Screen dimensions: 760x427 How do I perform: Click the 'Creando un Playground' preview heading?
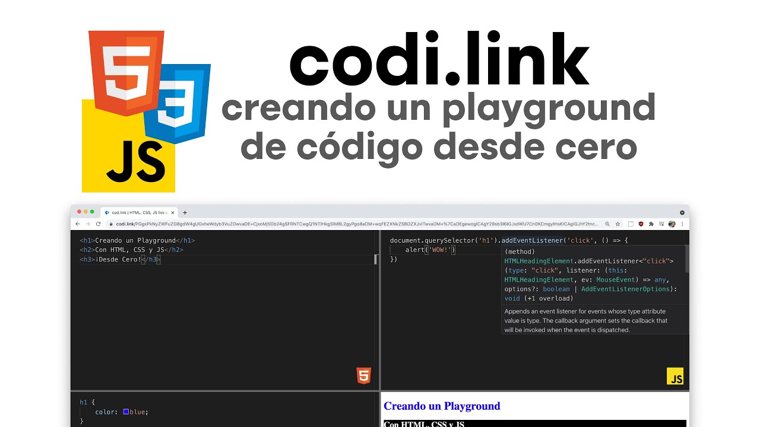click(x=442, y=406)
